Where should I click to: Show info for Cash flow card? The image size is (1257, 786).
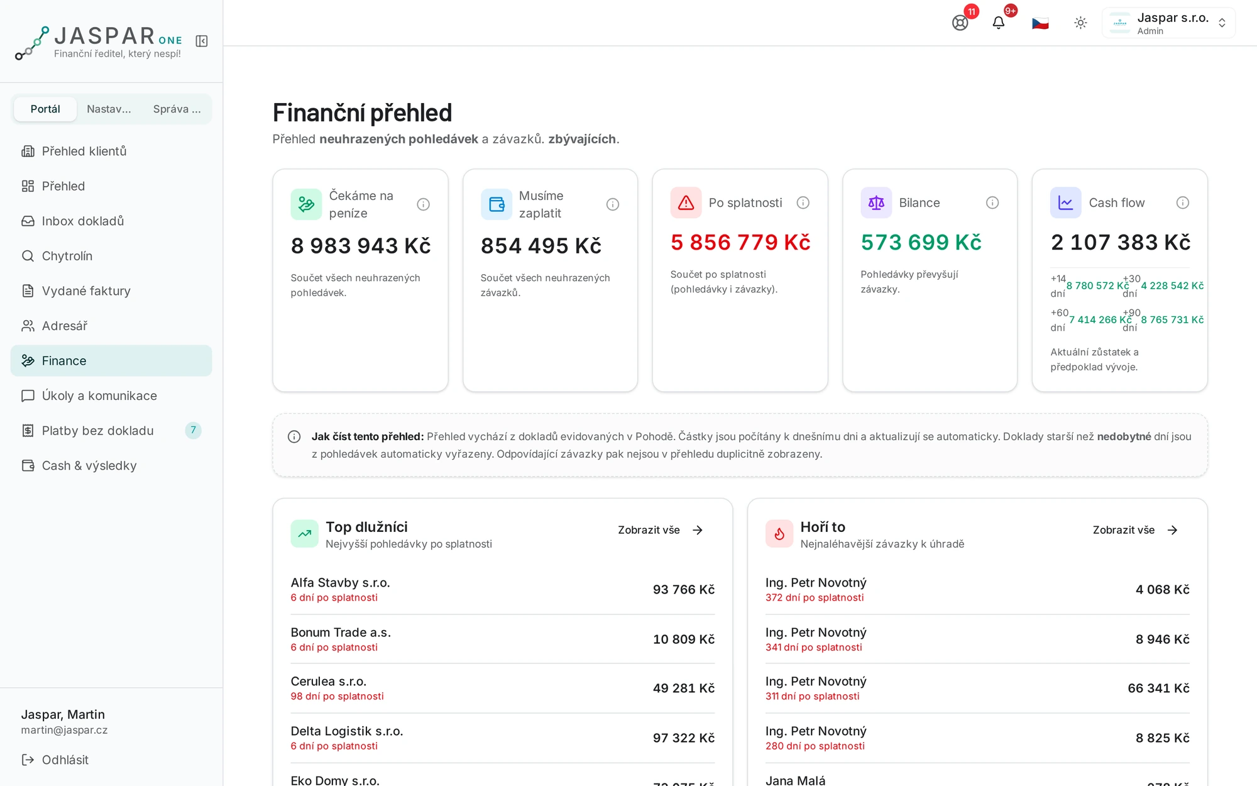(x=1183, y=202)
